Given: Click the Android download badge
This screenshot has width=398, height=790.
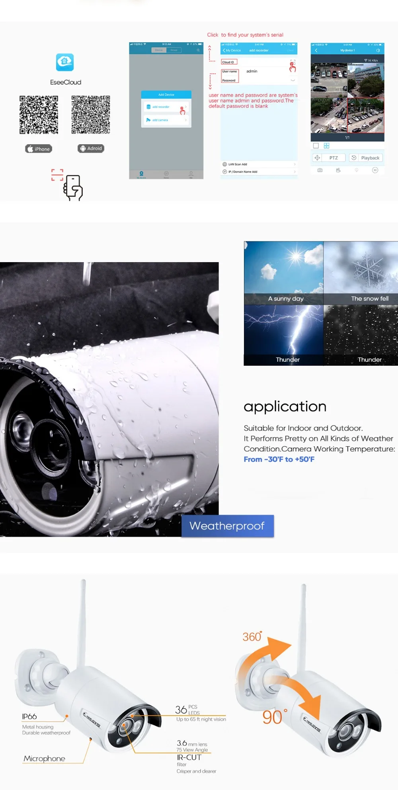Looking at the screenshot, I should (91, 149).
